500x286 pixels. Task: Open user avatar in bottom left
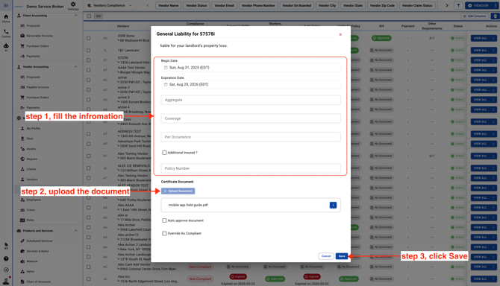pos(6,281)
